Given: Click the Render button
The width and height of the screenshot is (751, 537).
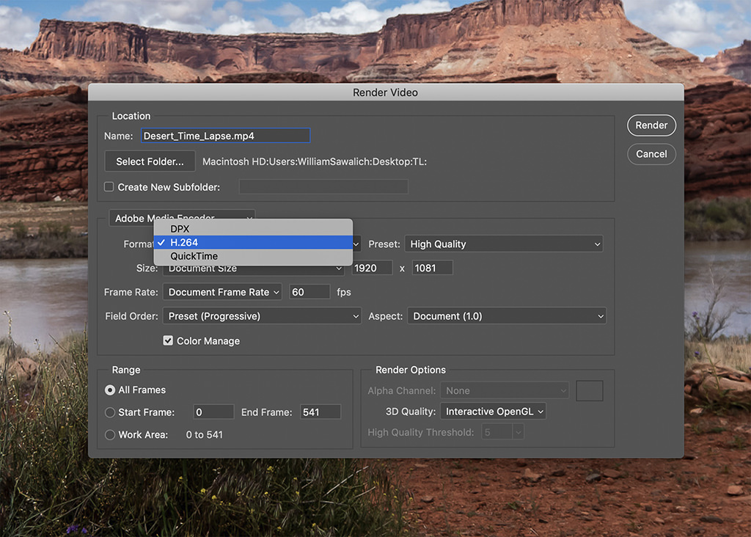Looking at the screenshot, I should 651,125.
